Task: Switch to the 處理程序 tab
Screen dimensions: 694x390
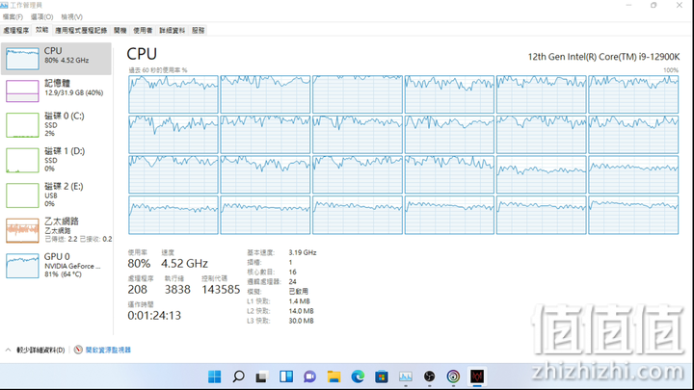Action: [x=16, y=30]
